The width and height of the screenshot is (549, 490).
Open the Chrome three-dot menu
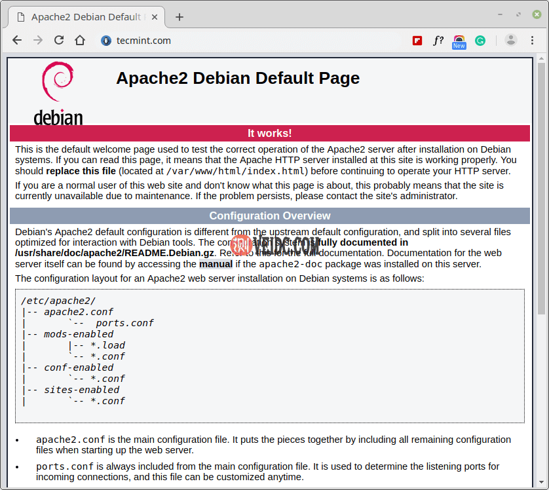tap(533, 41)
